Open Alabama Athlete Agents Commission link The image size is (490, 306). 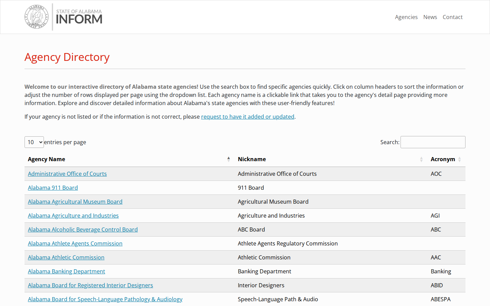click(x=75, y=243)
